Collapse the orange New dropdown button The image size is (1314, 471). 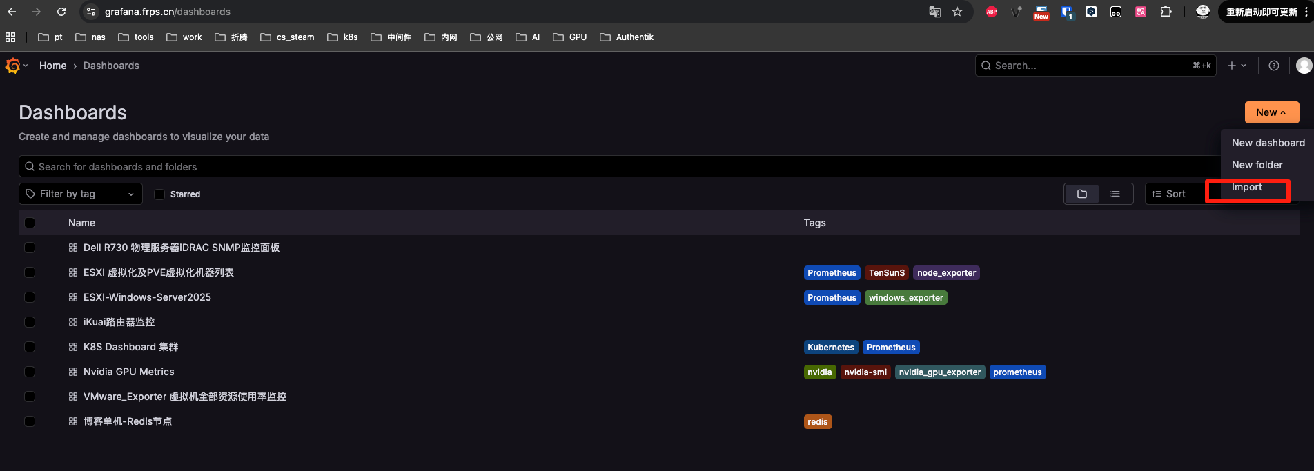click(x=1271, y=112)
